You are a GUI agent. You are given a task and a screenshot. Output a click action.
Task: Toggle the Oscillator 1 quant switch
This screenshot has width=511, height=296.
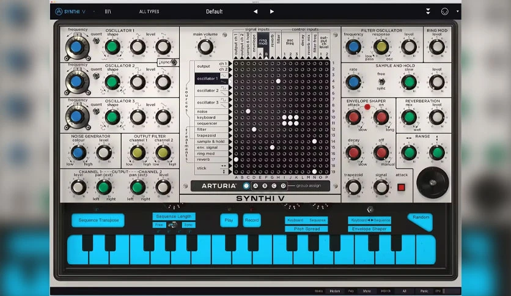tap(96, 41)
